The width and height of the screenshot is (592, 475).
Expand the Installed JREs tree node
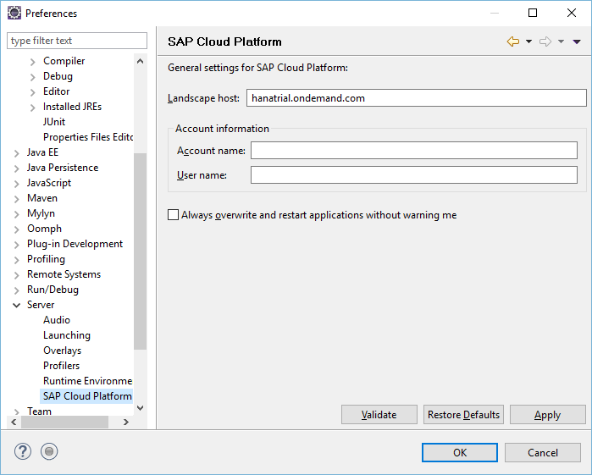[x=33, y=108]
